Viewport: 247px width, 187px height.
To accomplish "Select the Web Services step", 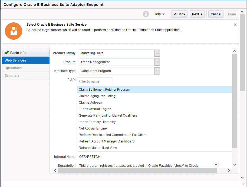I will [26, 60].
